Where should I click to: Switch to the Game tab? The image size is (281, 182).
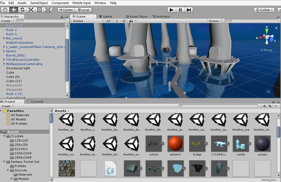coord(106,17)
